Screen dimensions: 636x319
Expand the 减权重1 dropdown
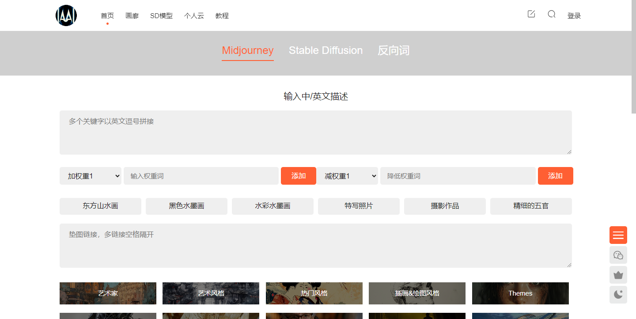[347, 176]
